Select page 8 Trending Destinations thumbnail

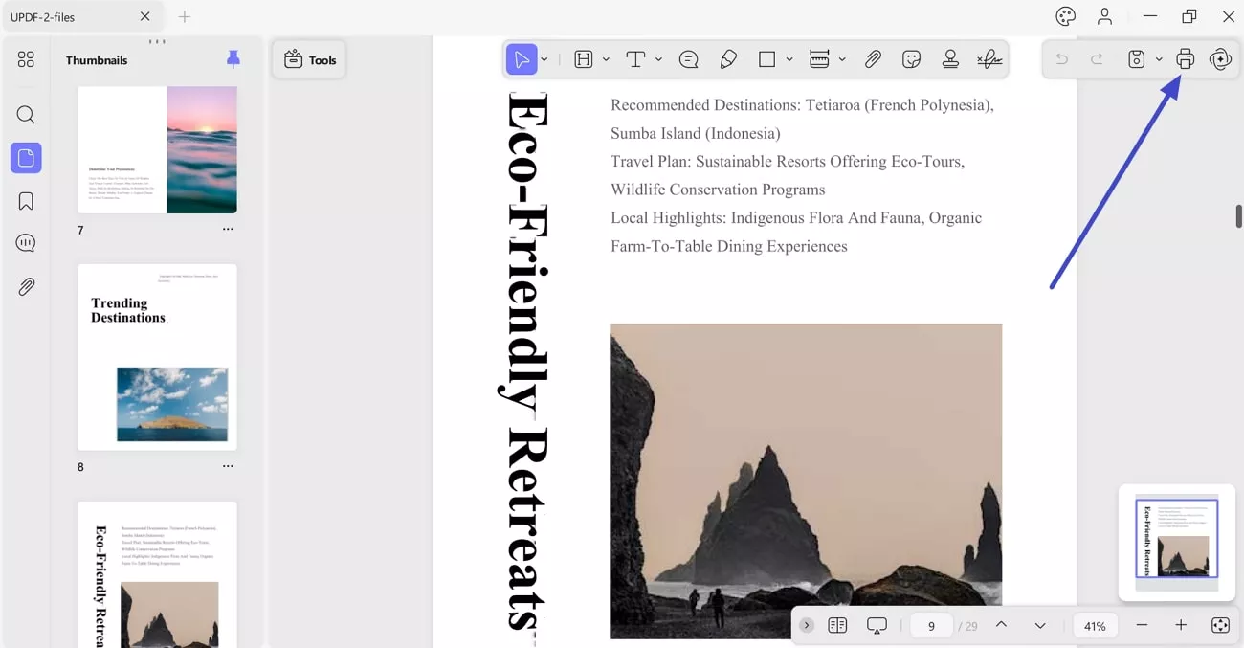pos(157,357)
